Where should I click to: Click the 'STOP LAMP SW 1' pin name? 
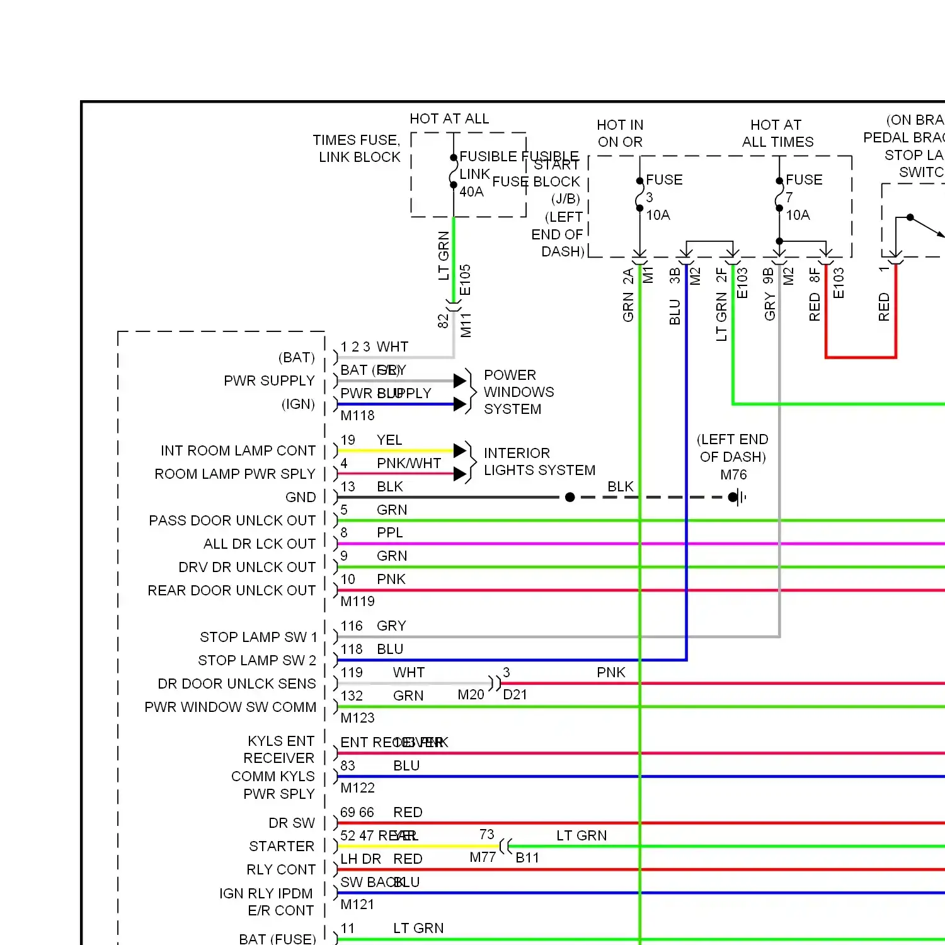coord(258,637)
